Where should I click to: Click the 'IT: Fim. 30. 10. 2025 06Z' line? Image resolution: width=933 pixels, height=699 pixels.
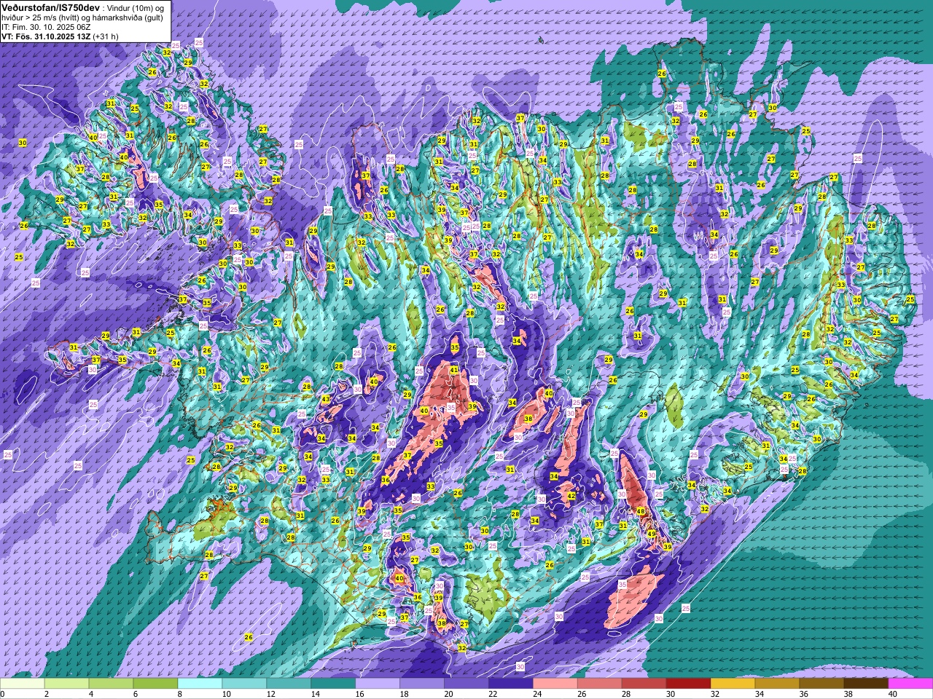[46, 27]
